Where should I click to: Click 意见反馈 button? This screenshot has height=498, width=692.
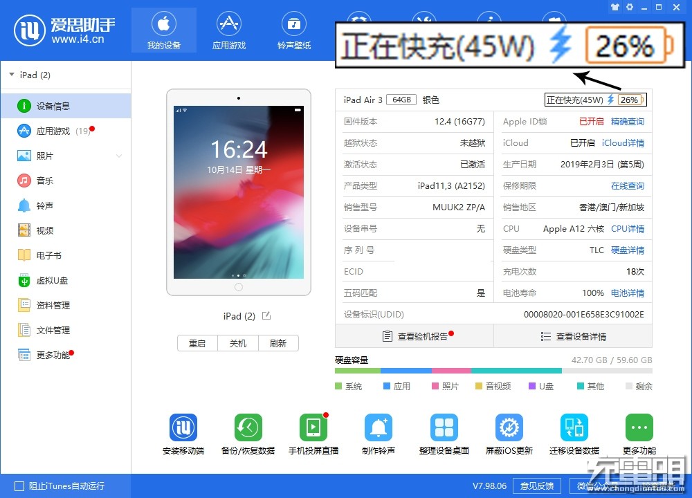[537, 486]
